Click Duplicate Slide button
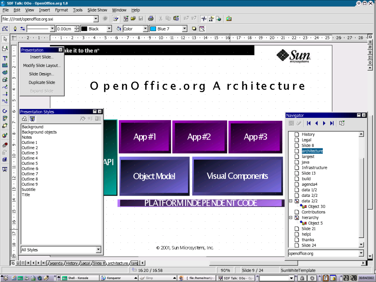 [41, 82]
